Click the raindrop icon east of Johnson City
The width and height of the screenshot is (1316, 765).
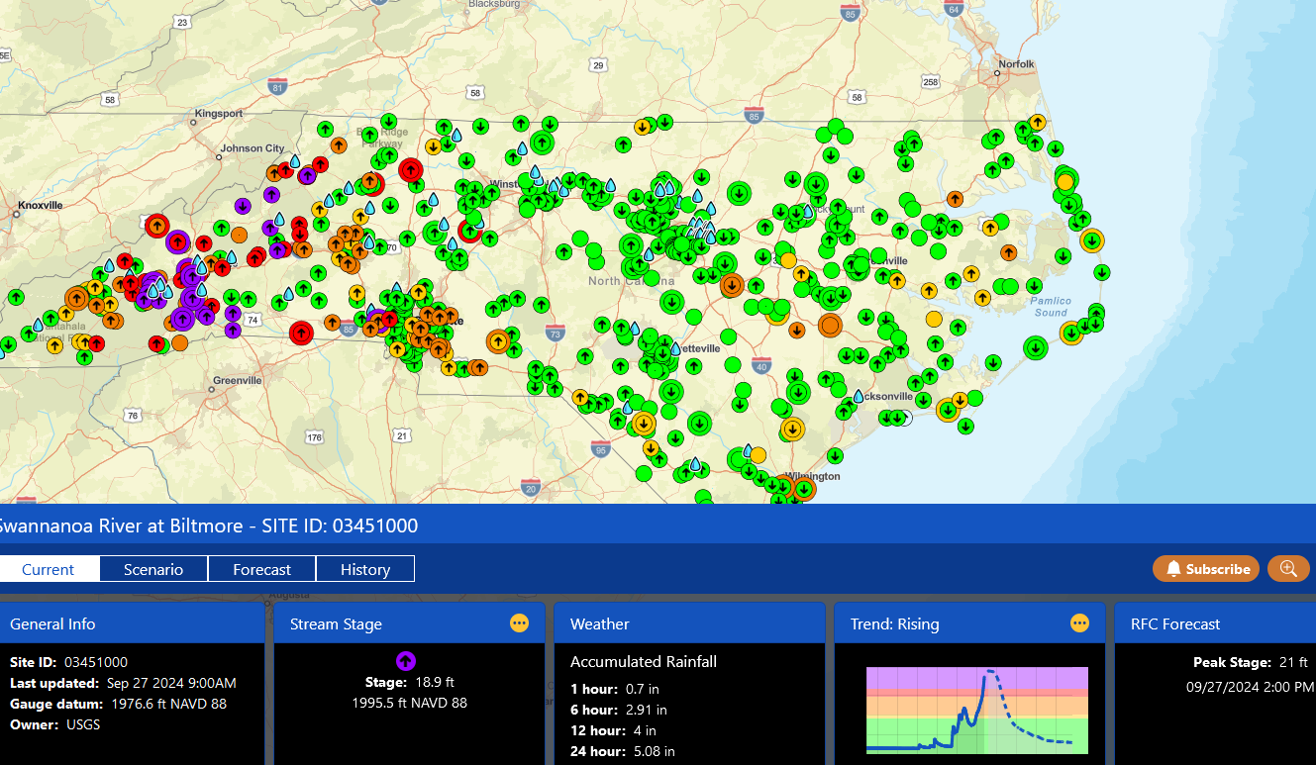pos(294,161)
